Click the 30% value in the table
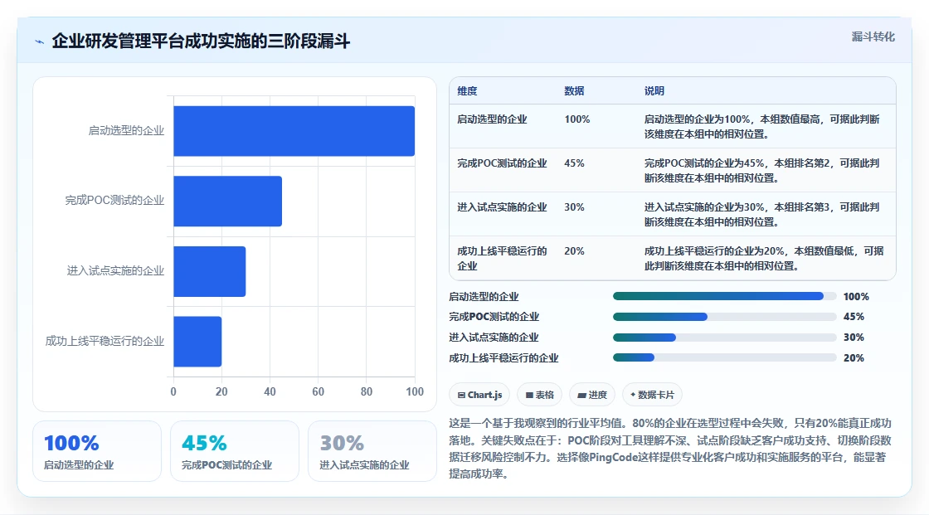Viewport: 929px width, 515px height. (x=574, y=206)
